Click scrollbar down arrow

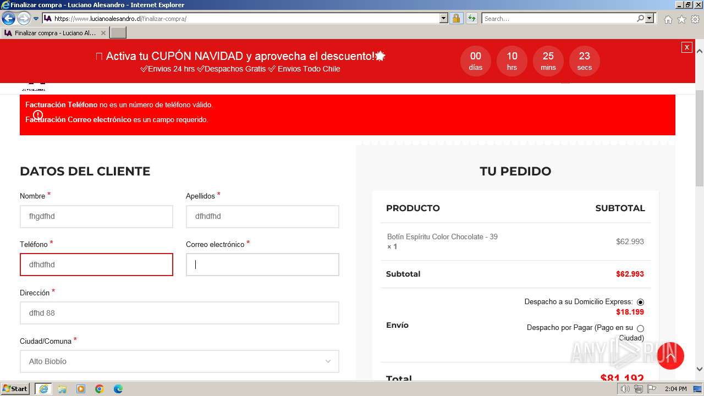(x=699, y=369)
